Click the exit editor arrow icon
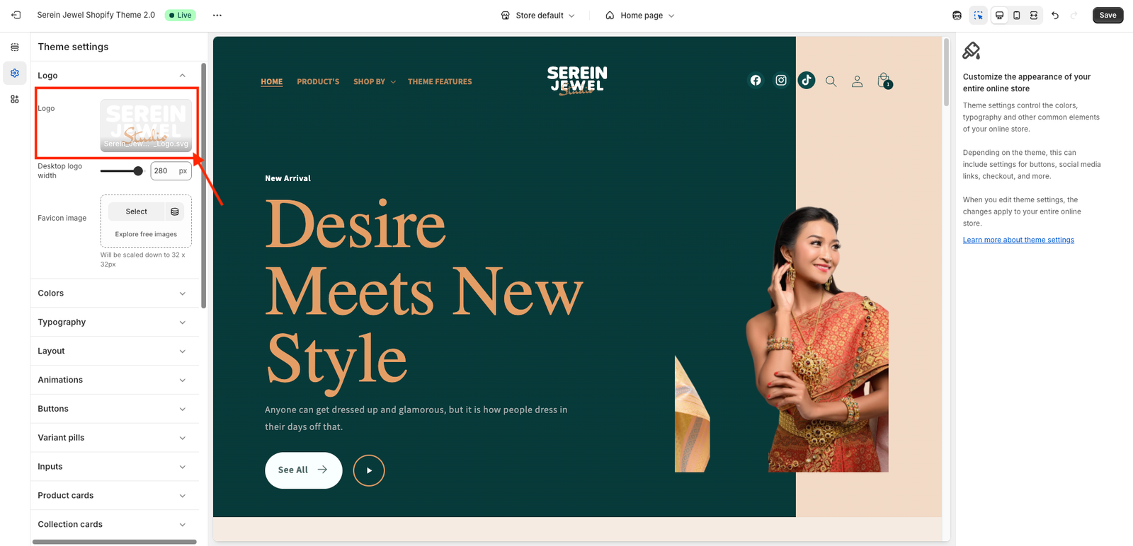The image size is (1133, 546). 16,15
